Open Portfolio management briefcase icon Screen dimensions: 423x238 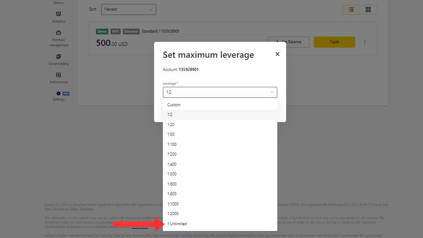pyautogui.click(x=59, y=33)
